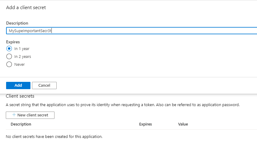This screenshot has height=144, width=257.
Task: Click the 'In 1 year' option label text
Action: 22,49
